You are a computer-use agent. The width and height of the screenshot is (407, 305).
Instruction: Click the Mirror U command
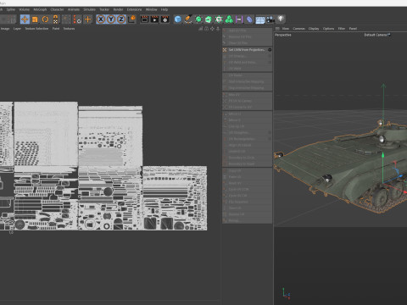coord(247,114)
